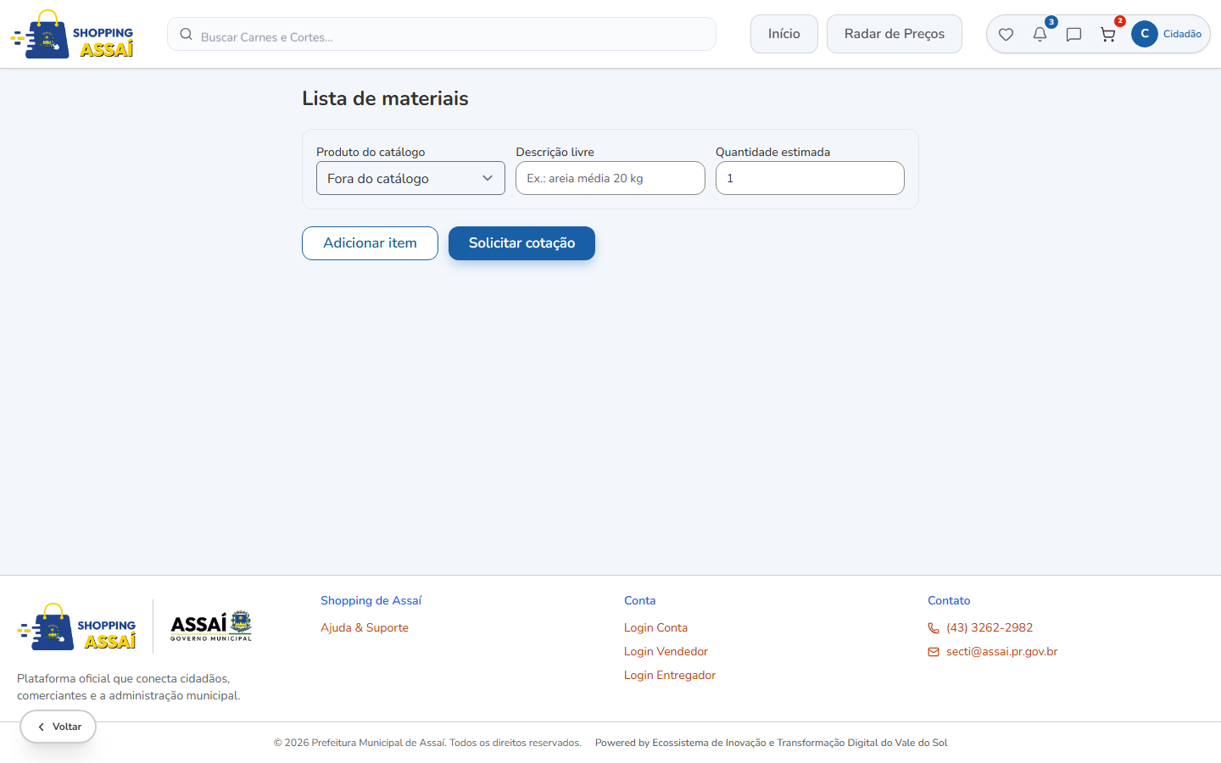Open the favorites heart icon

coord(1006,35)
